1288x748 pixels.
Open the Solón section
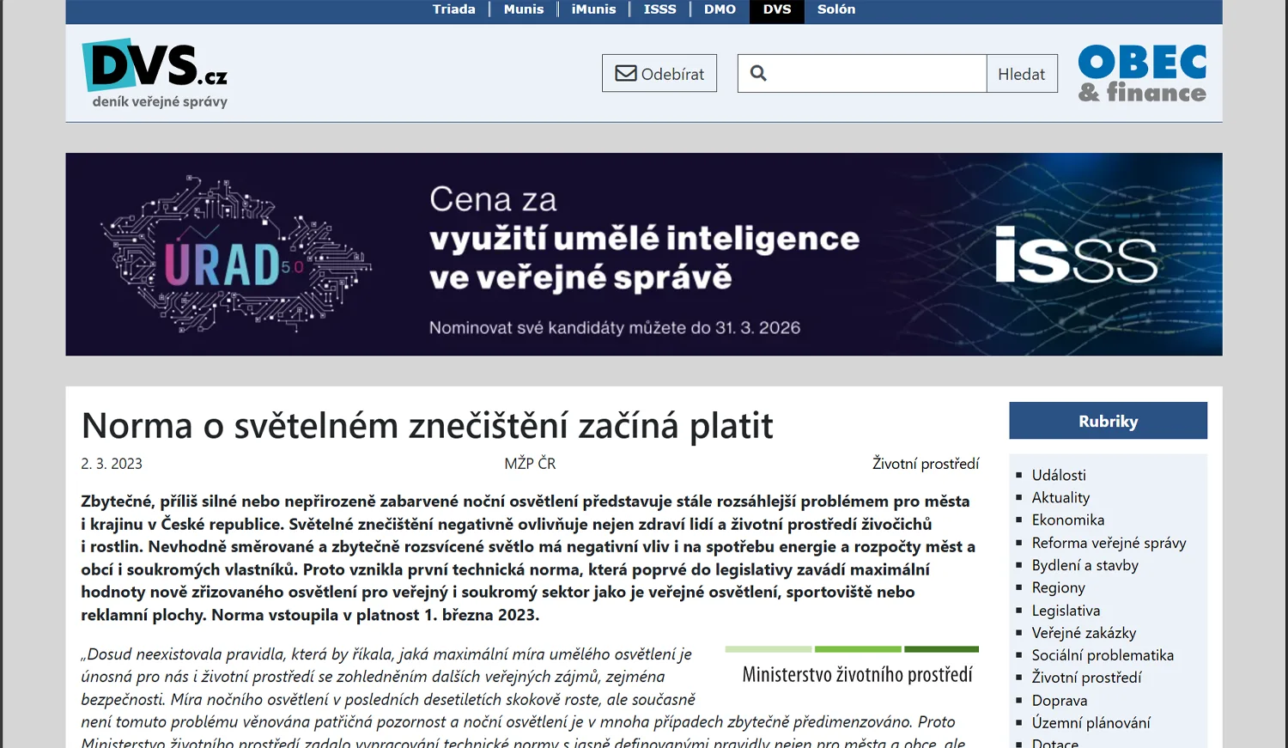pos(835,9)
